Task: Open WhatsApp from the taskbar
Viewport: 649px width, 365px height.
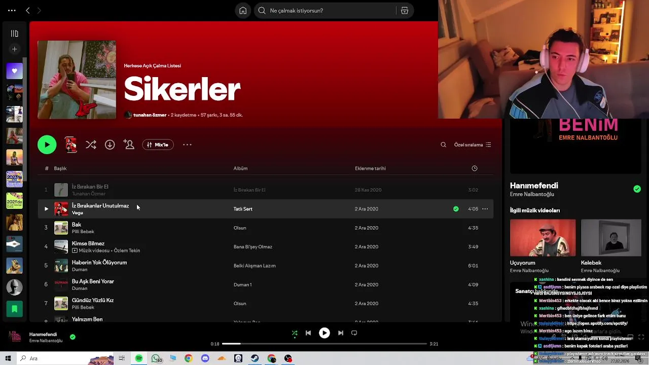Action: click(x=156, y=358)
